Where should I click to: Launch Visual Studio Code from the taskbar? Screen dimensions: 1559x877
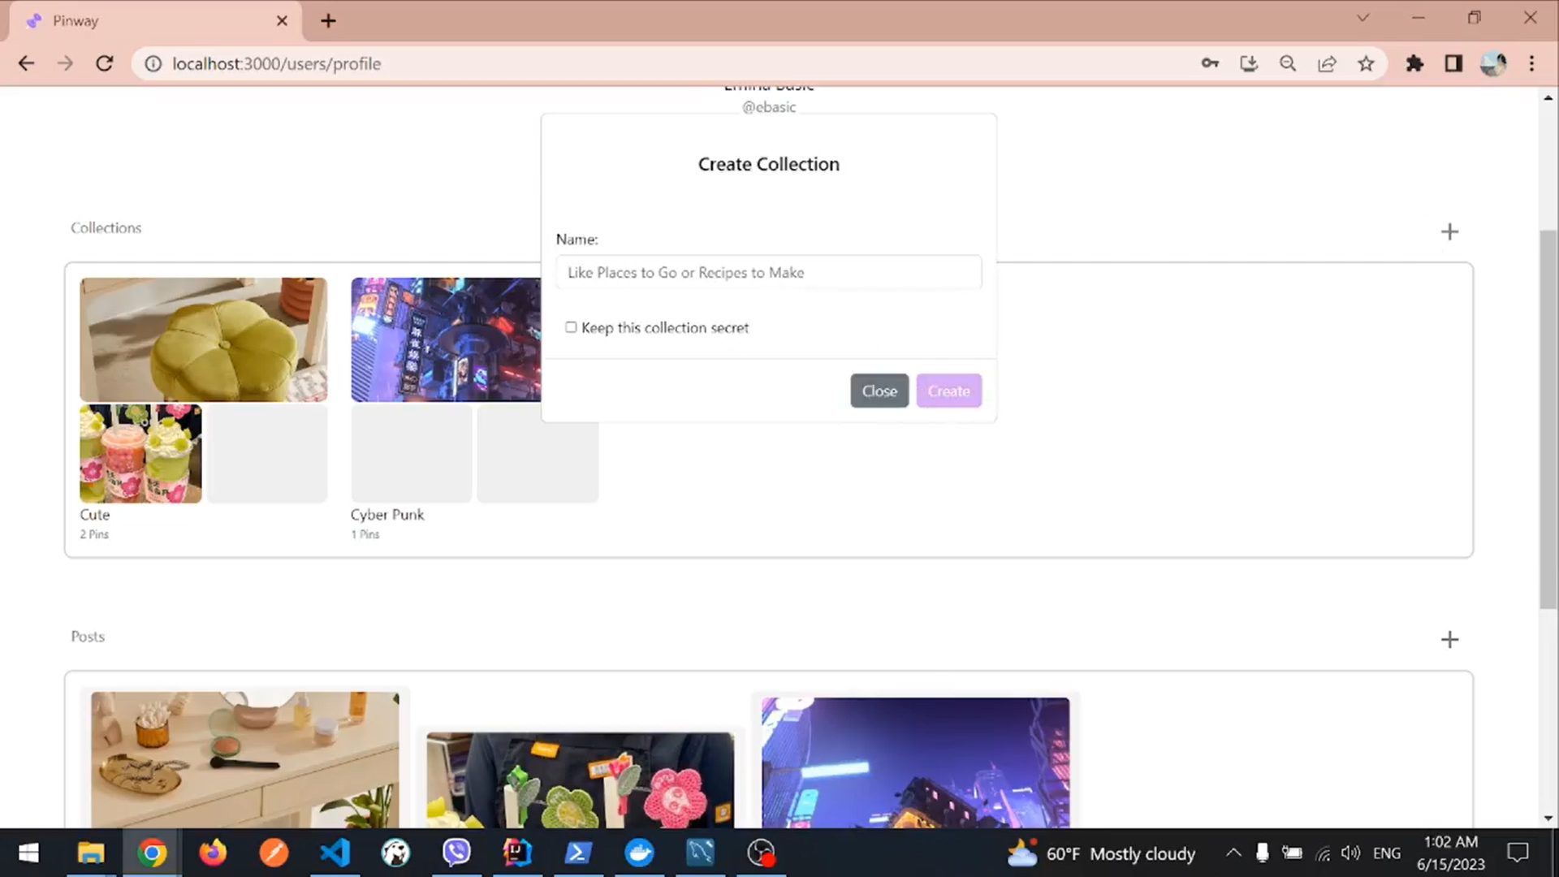click(x=335, y=853)
